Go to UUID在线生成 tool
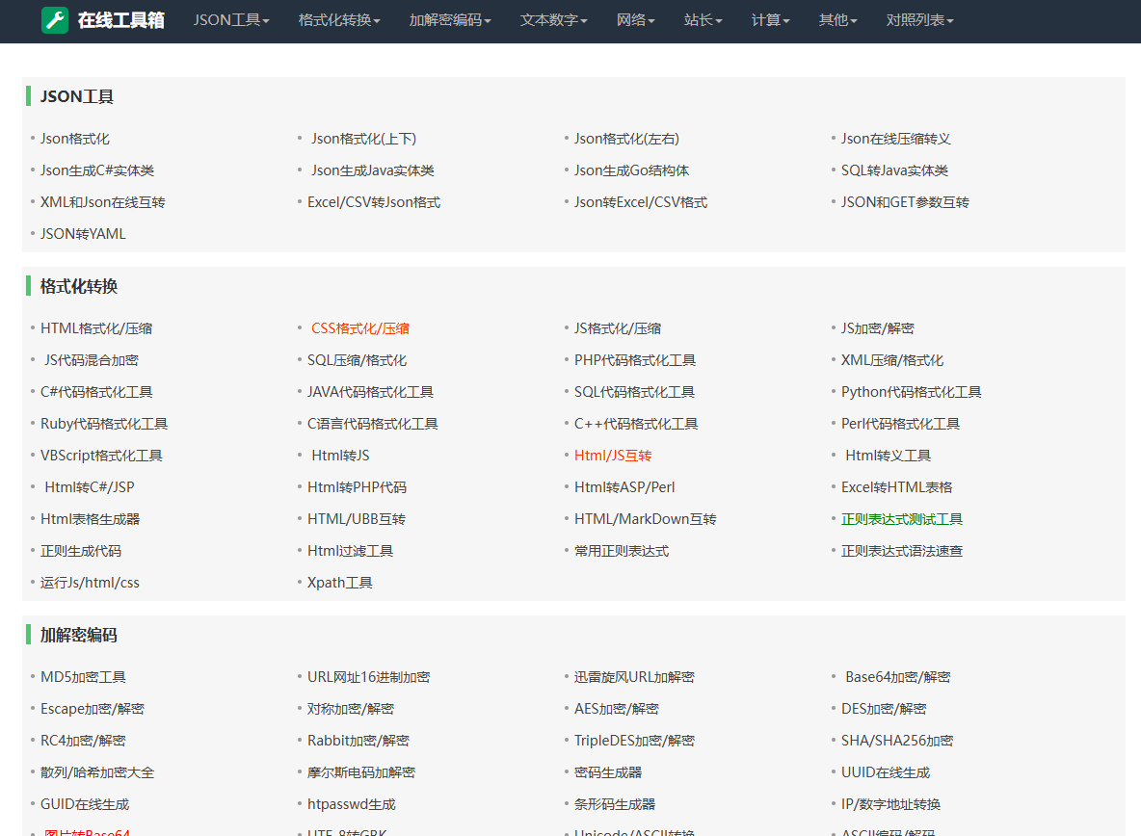 886,772
